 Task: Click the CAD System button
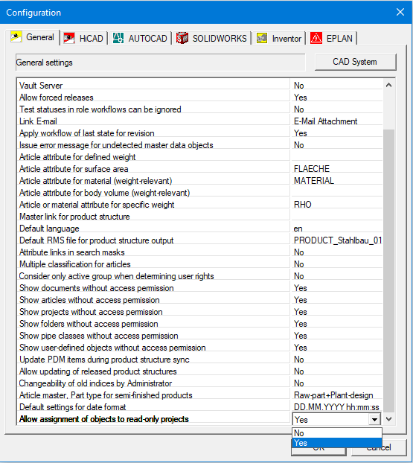pos(355,62)
